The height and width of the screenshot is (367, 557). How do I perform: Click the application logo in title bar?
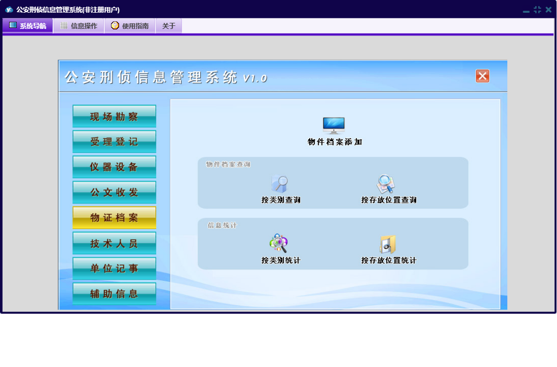9,10
